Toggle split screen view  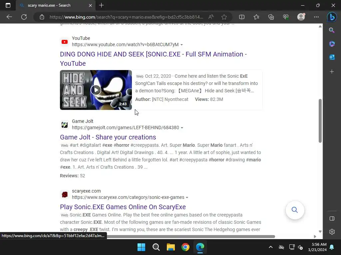(242, 17)
